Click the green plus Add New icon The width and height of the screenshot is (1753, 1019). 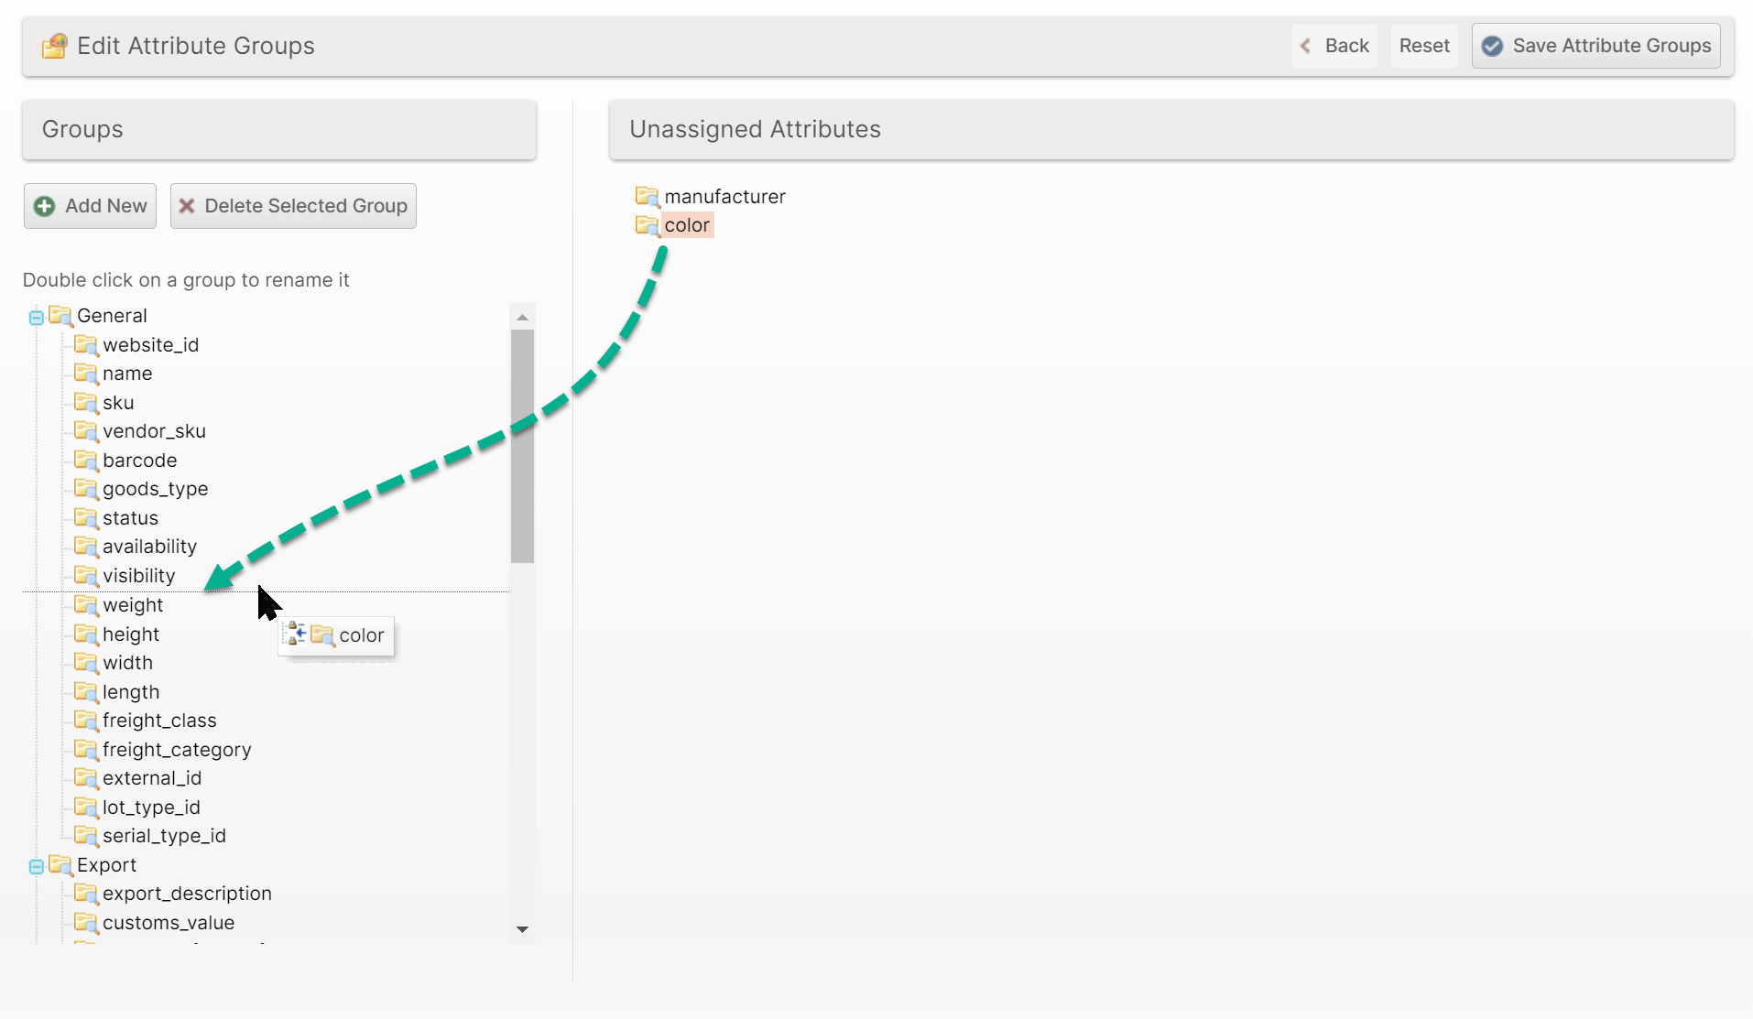pos(44,206)
